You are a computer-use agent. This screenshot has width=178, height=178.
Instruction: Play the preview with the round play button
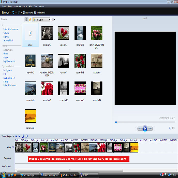[x=145, y=128]
